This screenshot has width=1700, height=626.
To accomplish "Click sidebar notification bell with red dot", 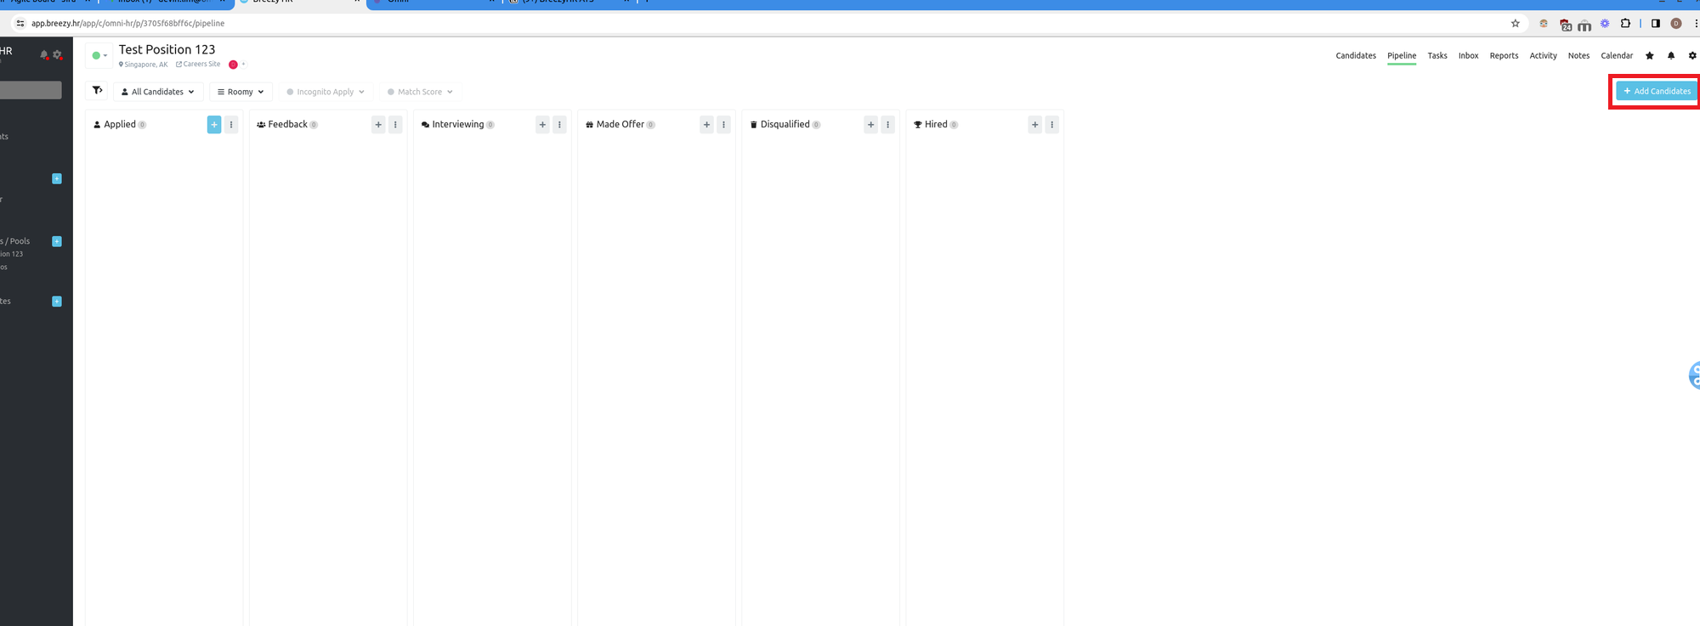I will point(44,54).
